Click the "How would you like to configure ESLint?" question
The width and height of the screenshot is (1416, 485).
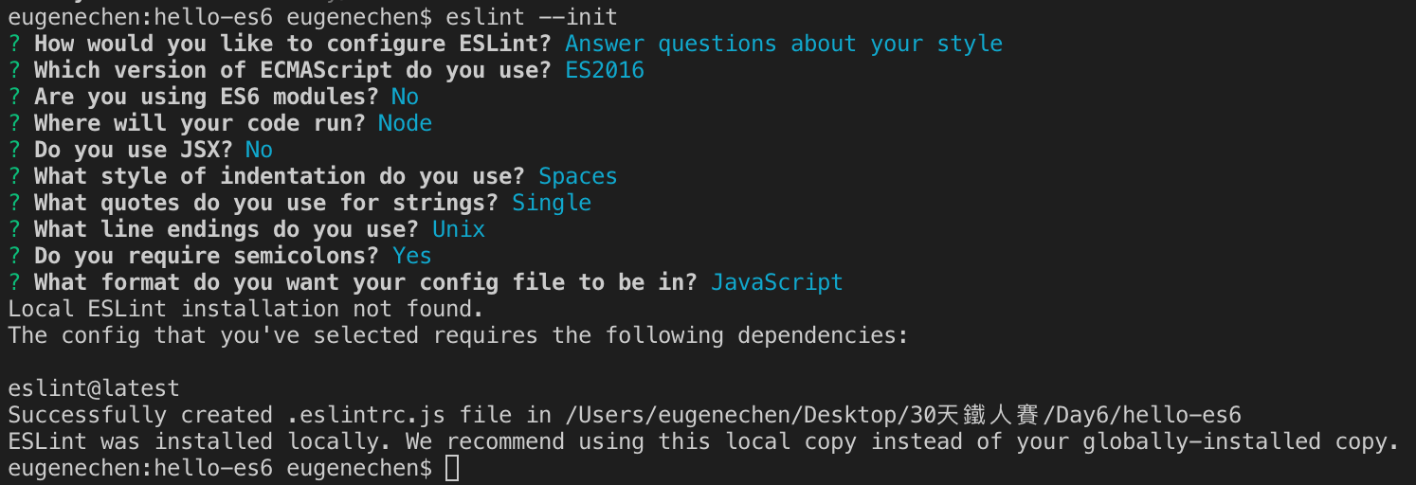293,44
